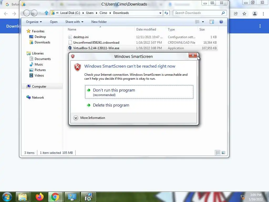
Task: Select Computer in navigation pane
Action: point(39,86)
